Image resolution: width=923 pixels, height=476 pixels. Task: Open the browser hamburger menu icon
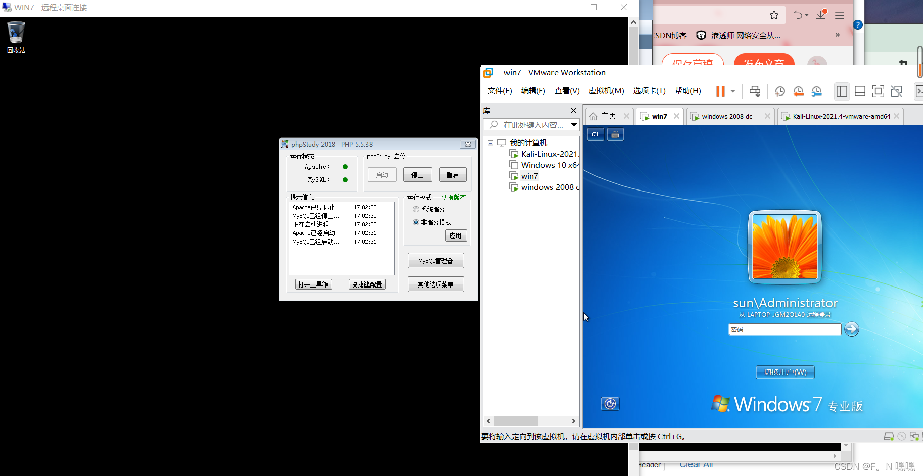click(x=840, y=15)
